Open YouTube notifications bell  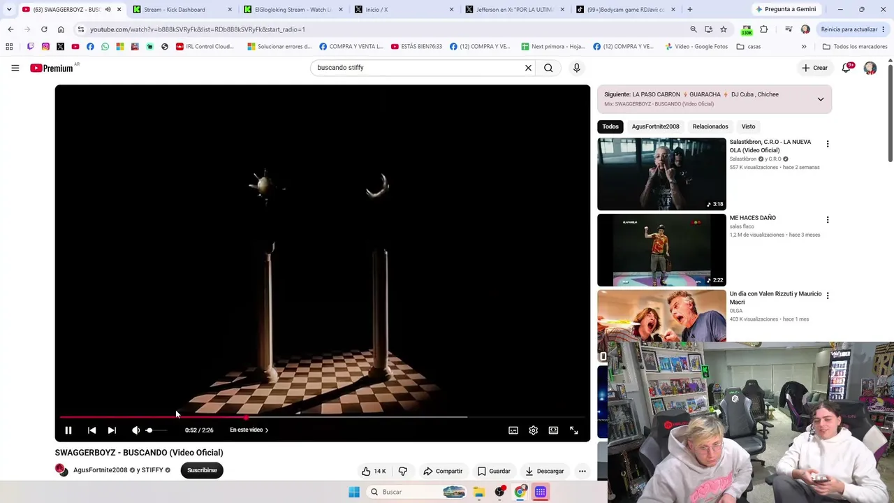[x=847, y=68]
